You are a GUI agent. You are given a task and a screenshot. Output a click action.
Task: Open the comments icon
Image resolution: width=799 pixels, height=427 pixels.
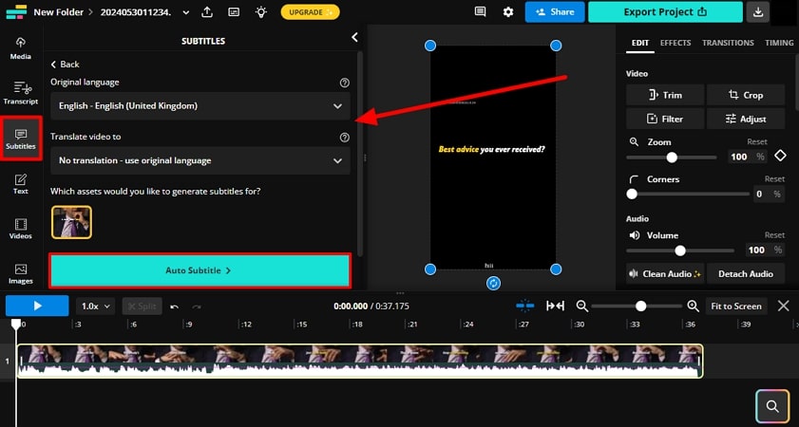click(x=480, y=11)
